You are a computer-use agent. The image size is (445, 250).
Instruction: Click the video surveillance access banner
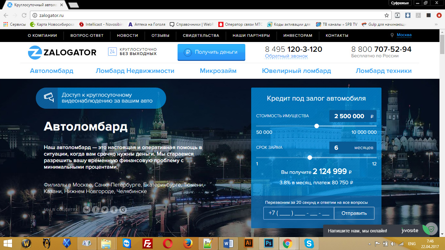[x=101, y=98]
